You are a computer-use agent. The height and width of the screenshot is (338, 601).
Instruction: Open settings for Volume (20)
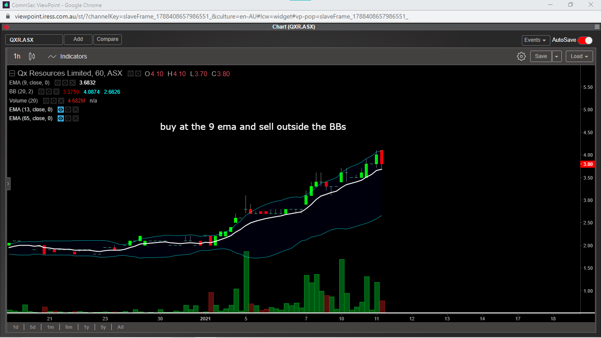[54, 101]
